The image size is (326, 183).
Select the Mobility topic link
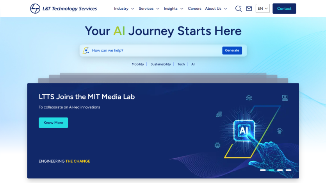138,64
